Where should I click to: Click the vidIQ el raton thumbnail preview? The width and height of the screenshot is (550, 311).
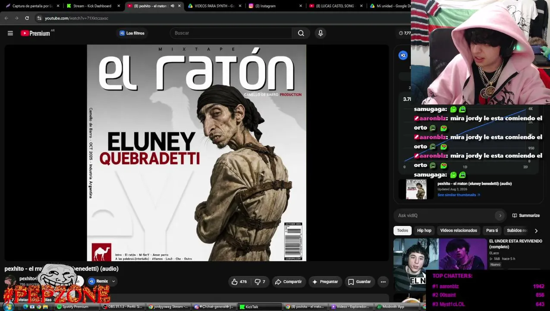(x=416, y=189)
